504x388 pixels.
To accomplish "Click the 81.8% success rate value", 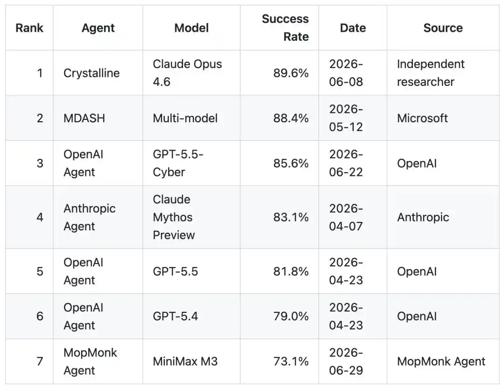I will pos(291,271).
